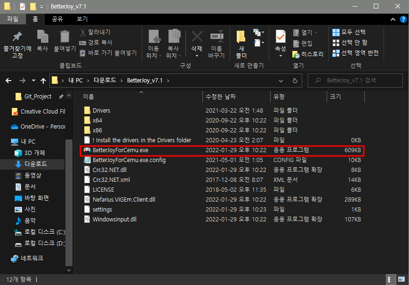Click the Refresh button by address bar
This screenshot has height=285, width=409.
tap(295, 81)
